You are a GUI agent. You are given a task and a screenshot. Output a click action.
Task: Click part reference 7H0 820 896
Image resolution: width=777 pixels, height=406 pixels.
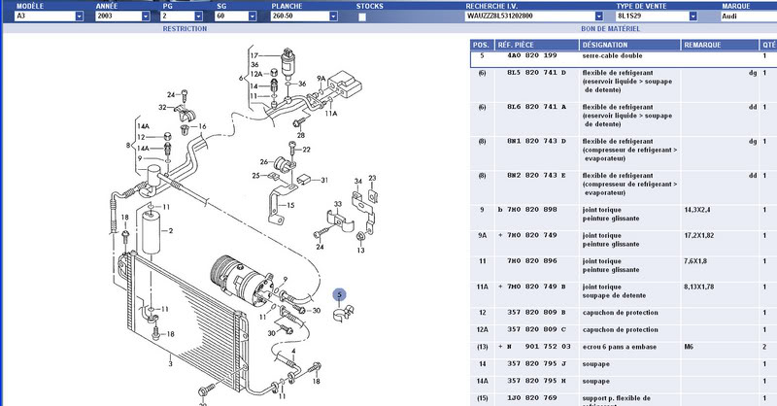click(x=528, y=260)
